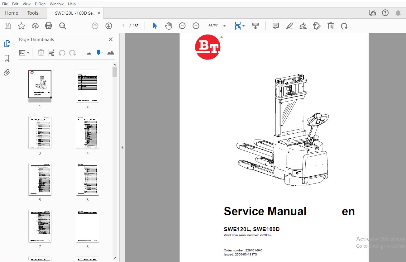Select the page 7 thumbnail

pyautogui.click(x=40, y=226)
